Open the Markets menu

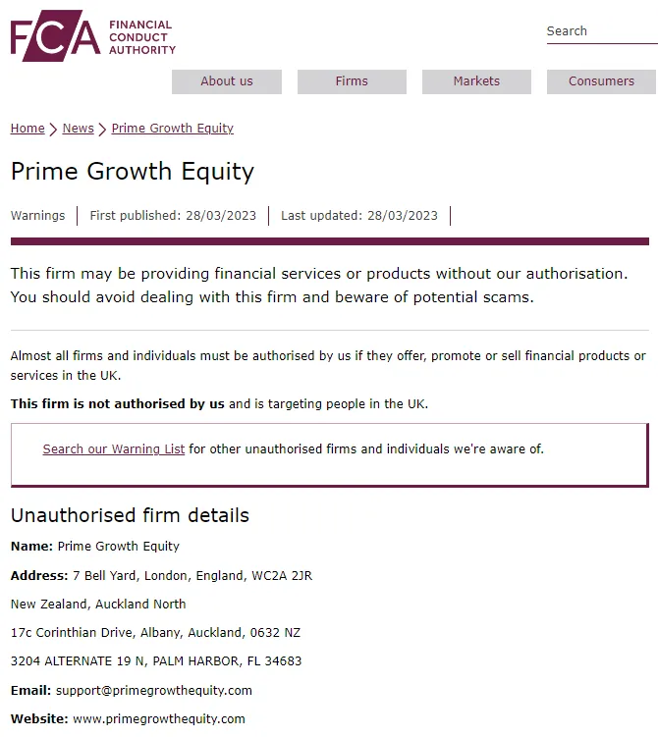click(x=476, y=81)
